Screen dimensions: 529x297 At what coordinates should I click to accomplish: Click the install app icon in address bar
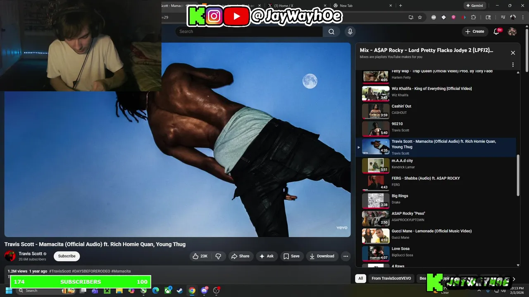click(411, 17)
